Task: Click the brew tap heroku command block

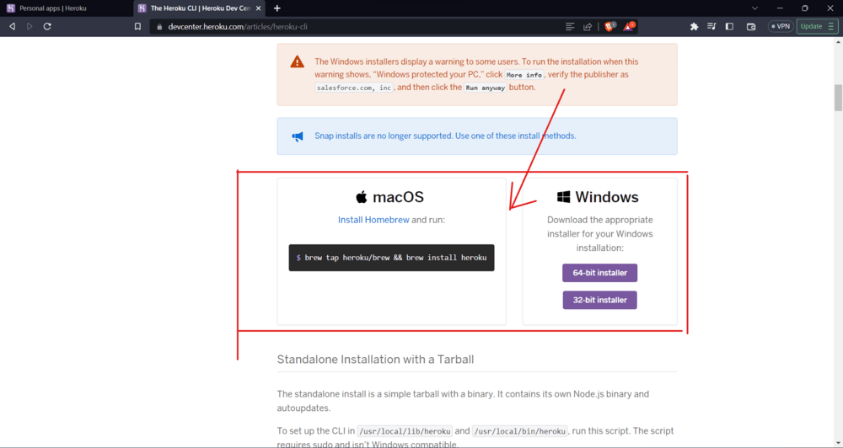Action: [391, 258]
